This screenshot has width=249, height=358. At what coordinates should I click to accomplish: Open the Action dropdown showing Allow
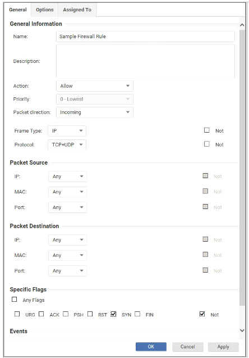(95, 86)
